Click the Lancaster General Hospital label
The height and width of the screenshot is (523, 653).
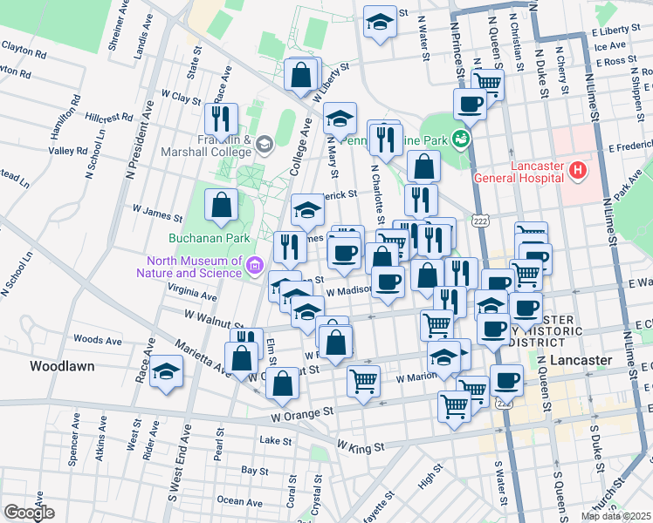point(519,172)
